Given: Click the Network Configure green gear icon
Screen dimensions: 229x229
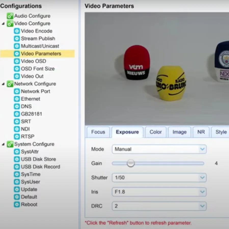Looking at the screenshot, I should click(10, 84).
